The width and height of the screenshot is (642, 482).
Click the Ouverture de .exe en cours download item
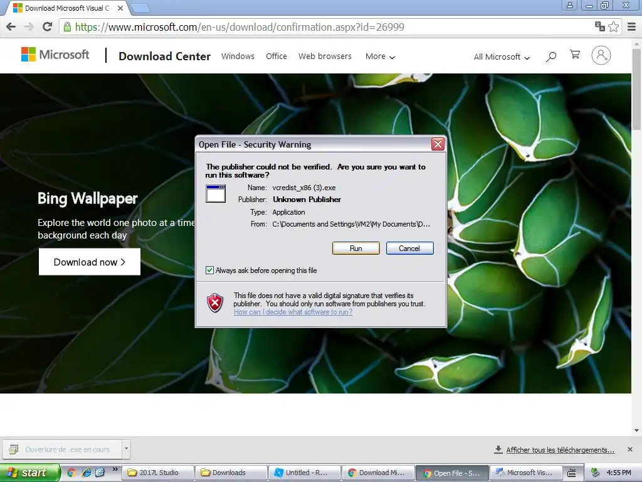coord(62,449)
